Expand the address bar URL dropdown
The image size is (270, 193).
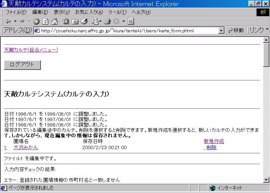pos(221,30)
